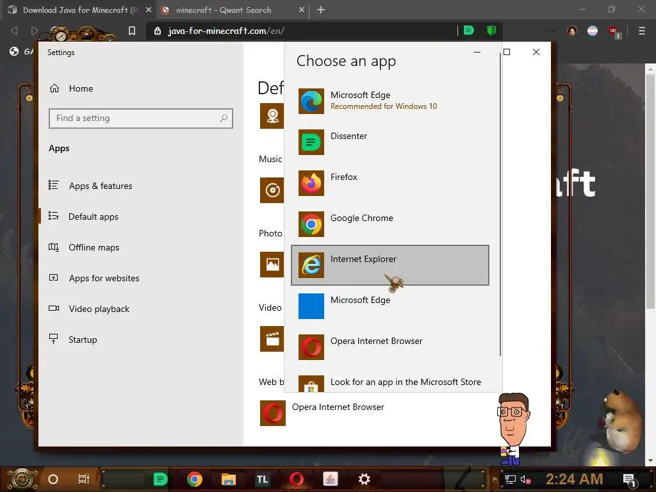The image size is (656, 492).
Task: Click the java-for-minecraft.com address bar
Action: [301, 31]
